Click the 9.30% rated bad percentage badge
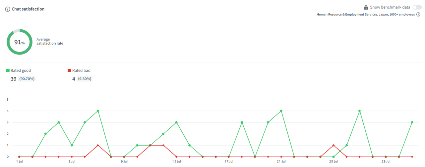The height and width of the screenshot is (167, 425). (x=85, y=79)
